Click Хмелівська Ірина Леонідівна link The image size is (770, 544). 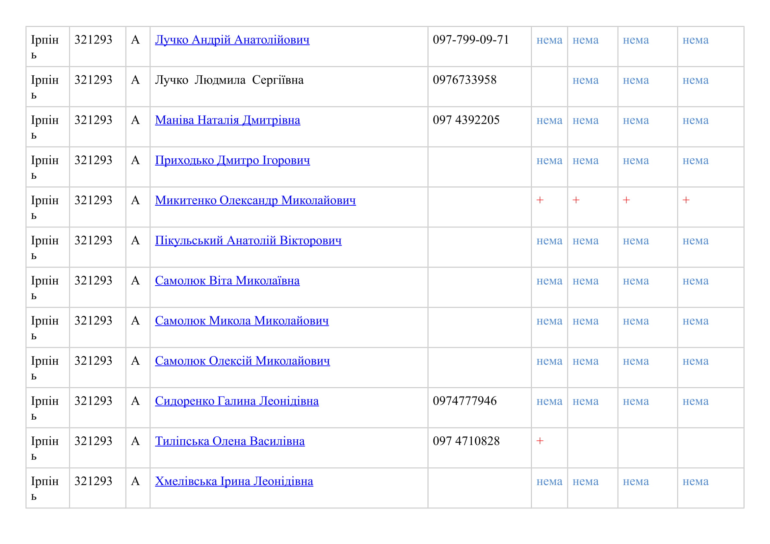click(x=234, y=482)
